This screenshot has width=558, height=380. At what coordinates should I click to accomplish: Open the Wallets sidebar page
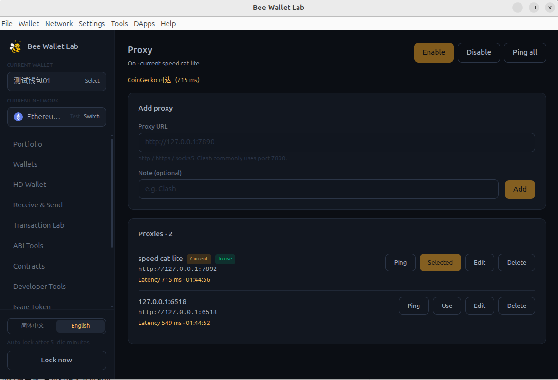25,164
